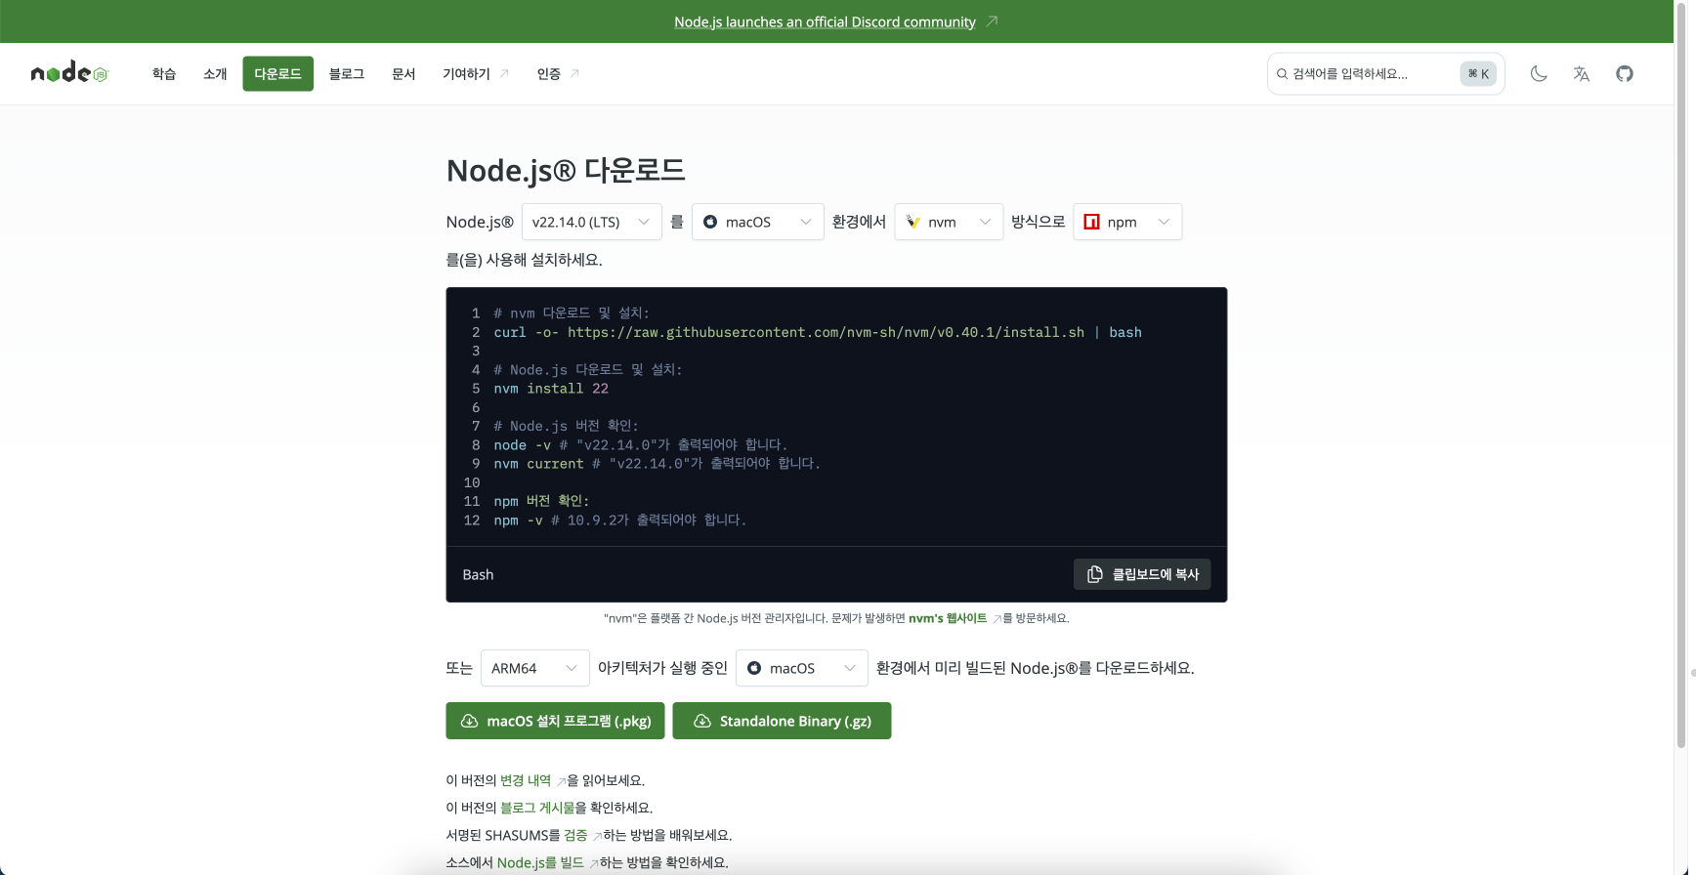Click the search magnifier icon

(x=1282, y=73)
